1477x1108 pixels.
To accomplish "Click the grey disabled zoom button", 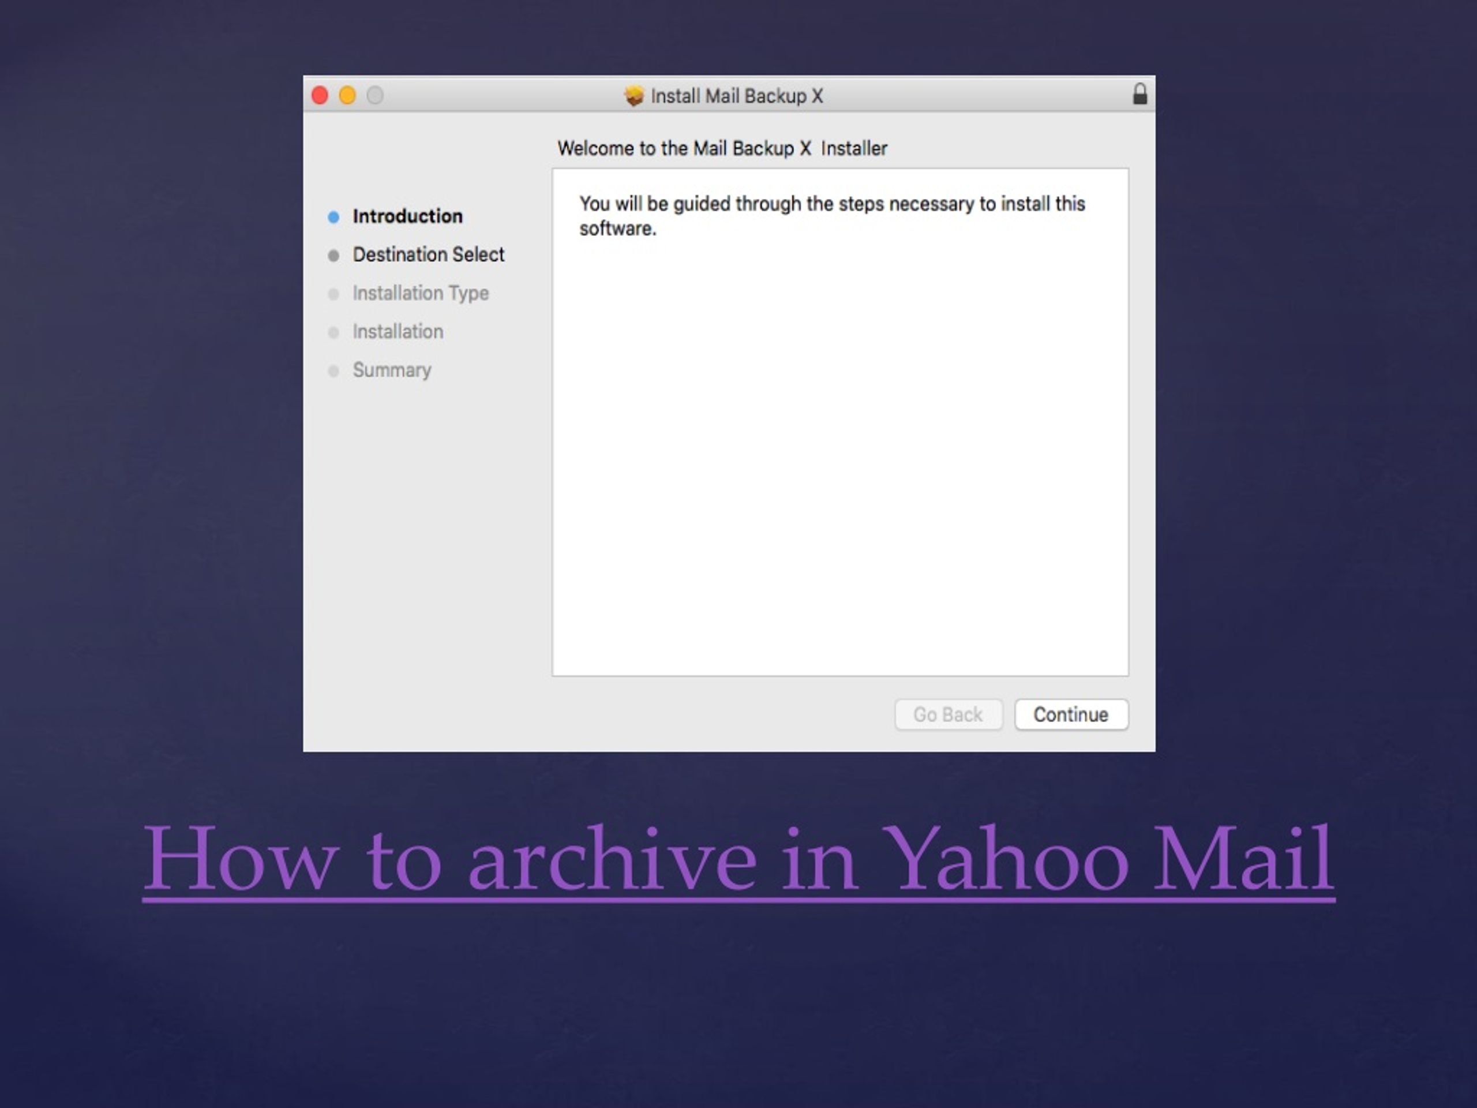I will (x=375, y=95).
